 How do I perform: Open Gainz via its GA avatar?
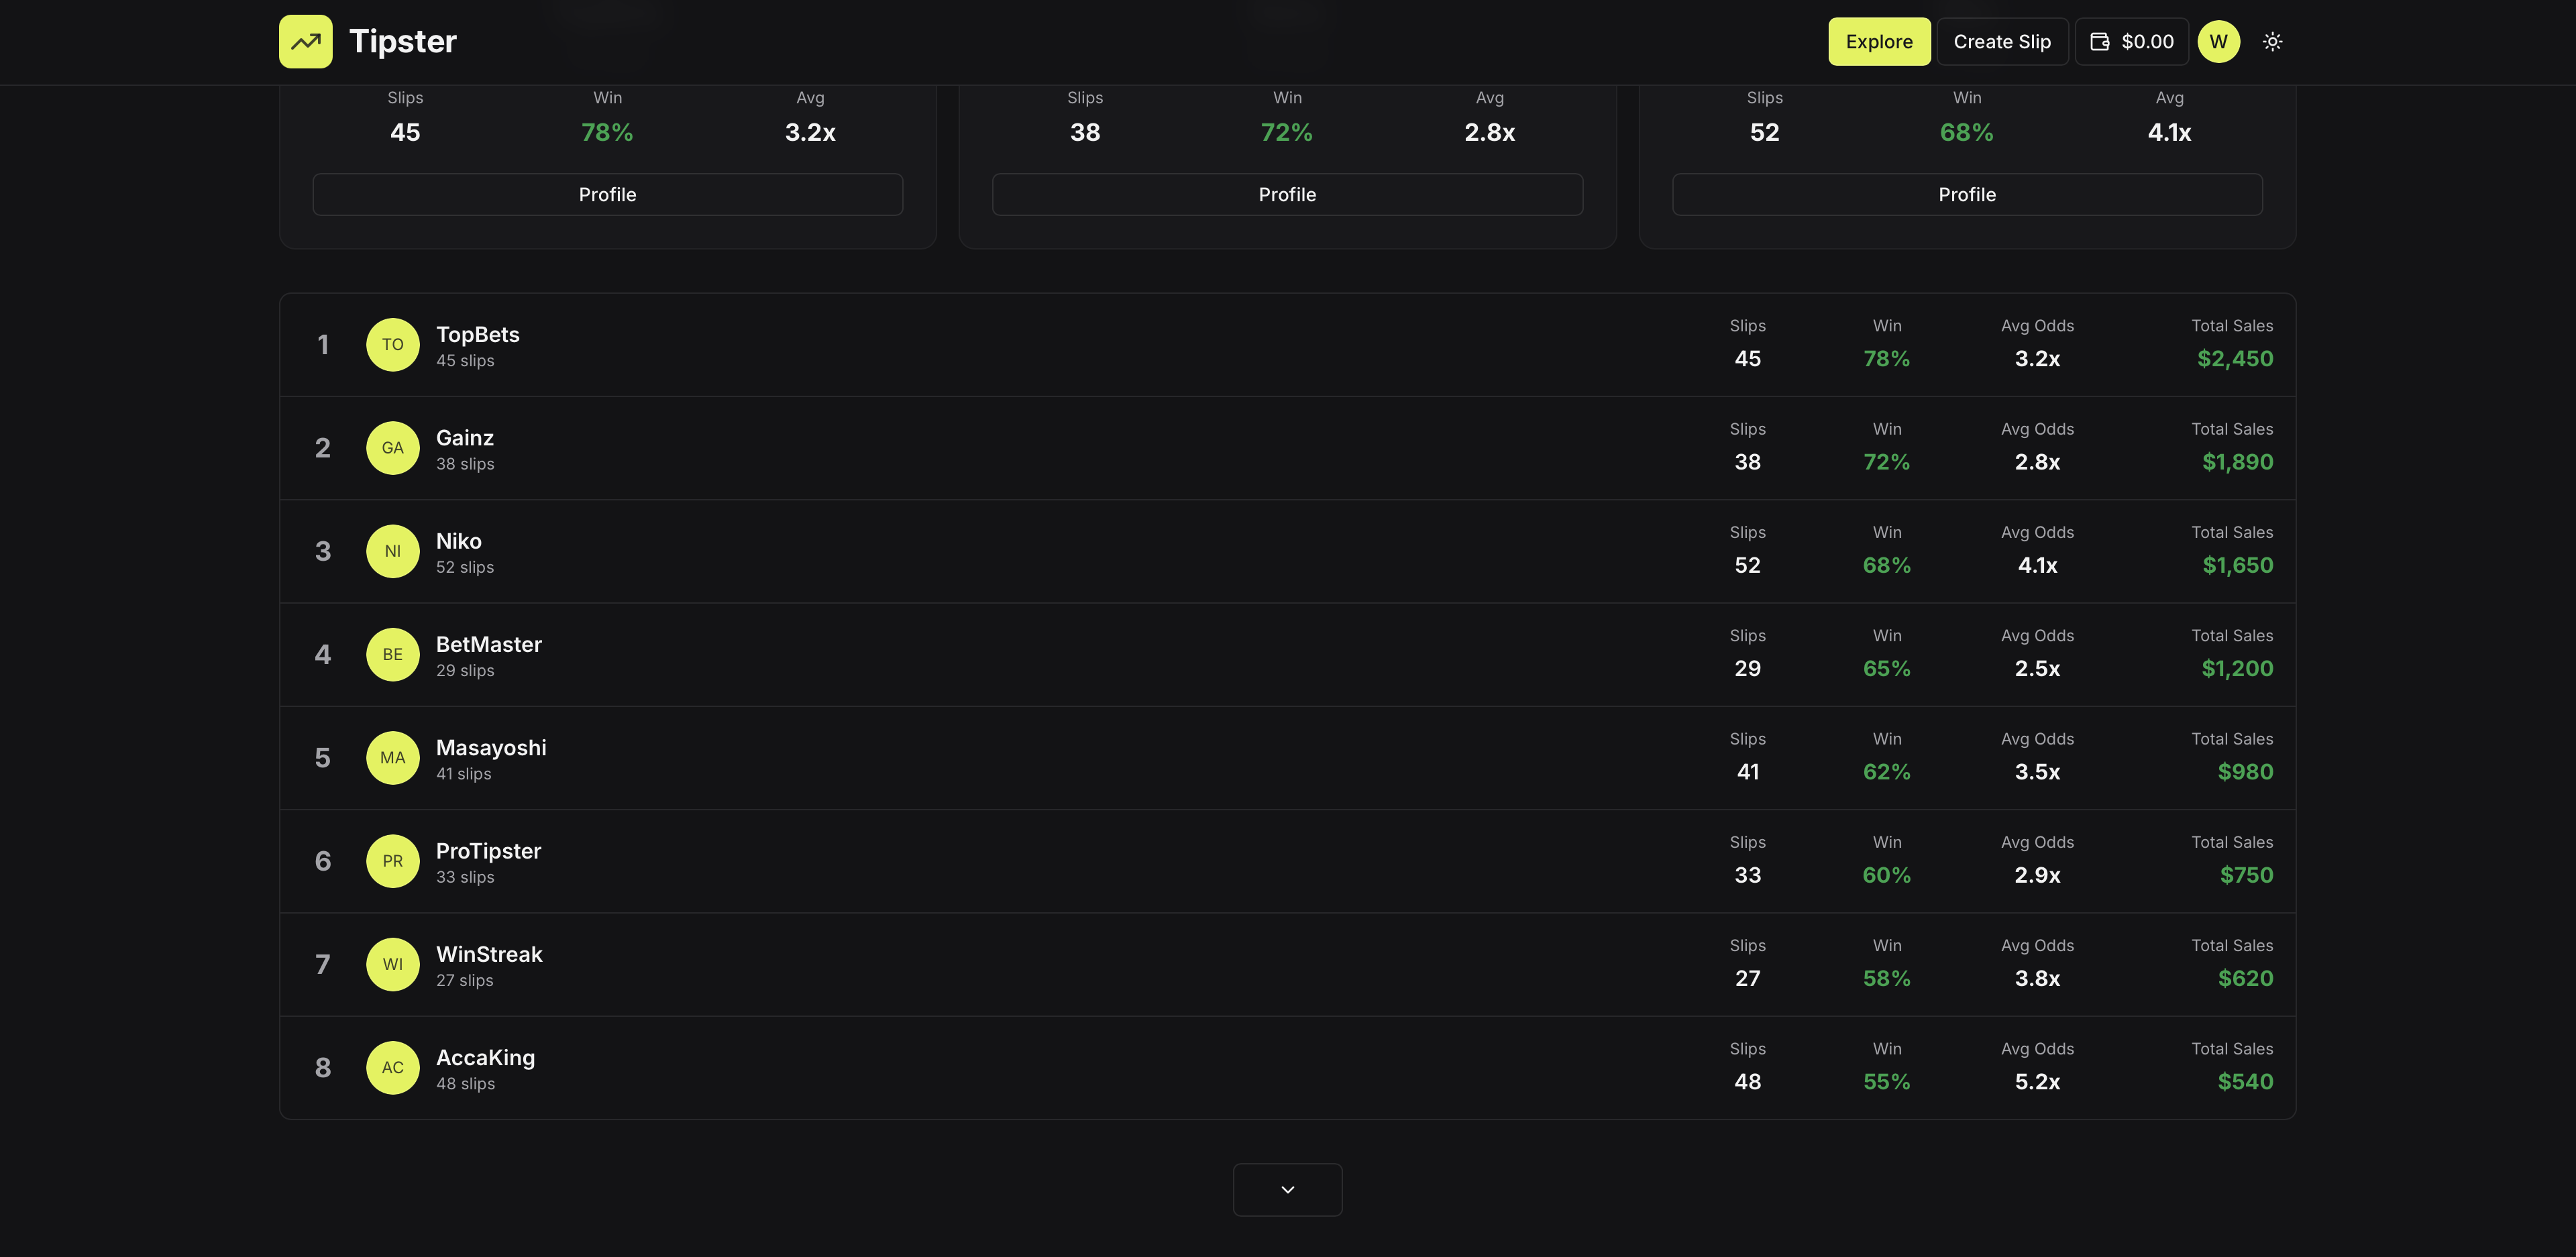[x=393, y=448]
